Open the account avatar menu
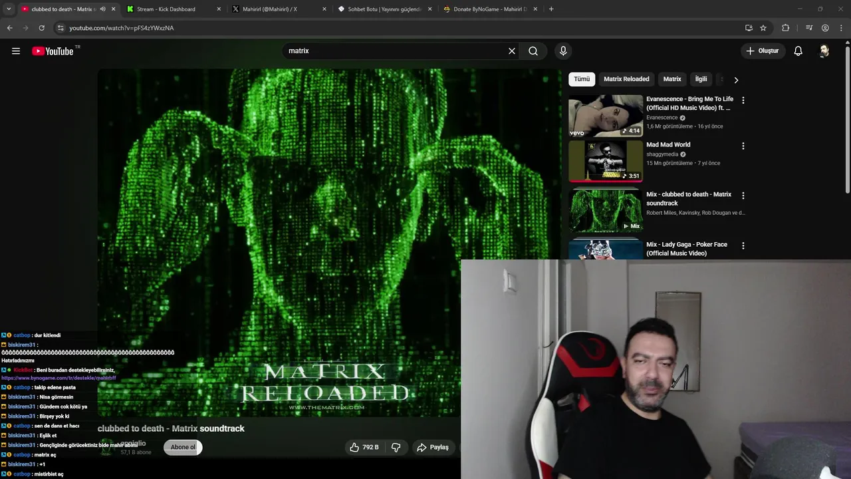Image resolution: width=851 pixels, height=479 pixels. (824, 51)
